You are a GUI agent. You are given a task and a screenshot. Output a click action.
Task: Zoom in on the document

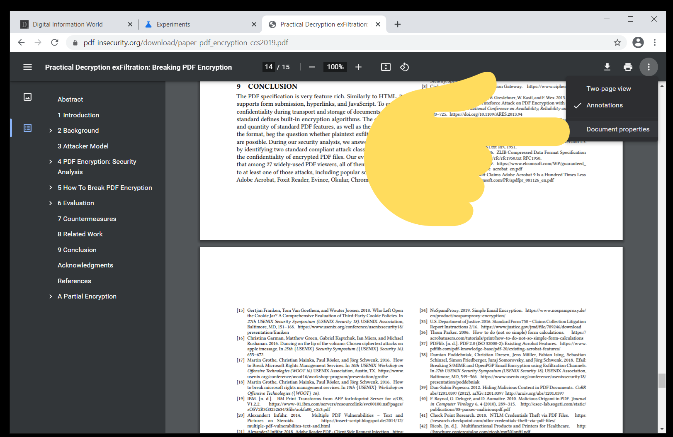358,67
